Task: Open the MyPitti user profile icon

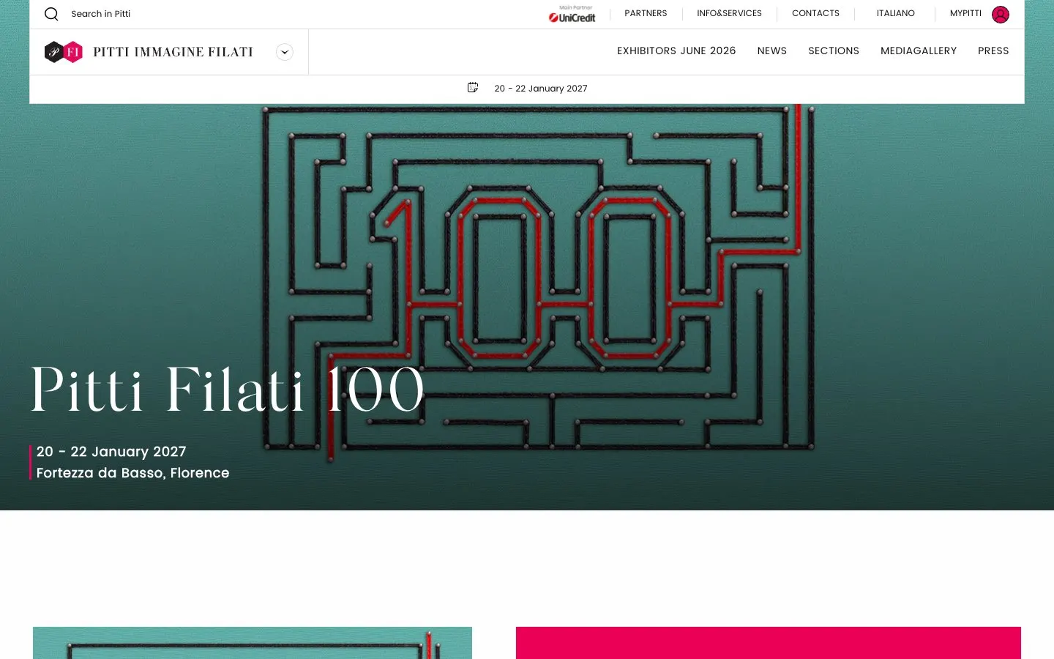Action: (x=1000, y=14)
